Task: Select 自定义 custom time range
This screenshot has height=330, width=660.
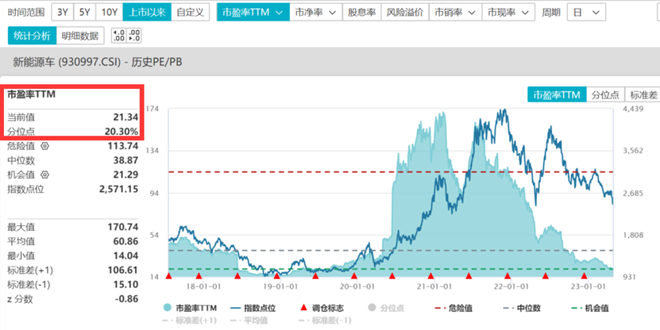Action: pyautogui.click(x=189, y=13)
